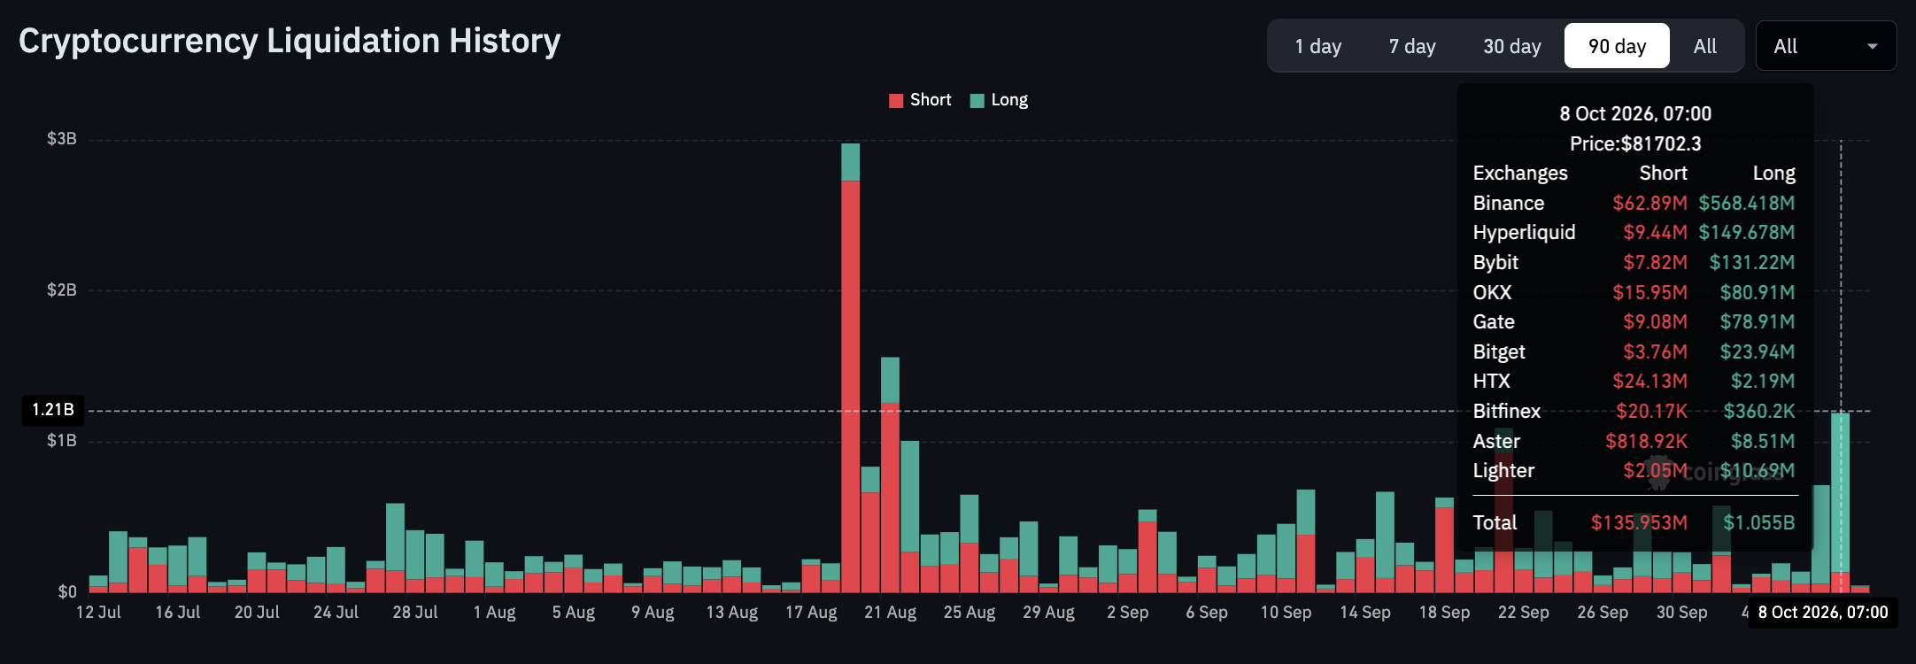
Task: Click the 8 Oct 2026, 07:00 axis tag
Action: (1823, 613)
